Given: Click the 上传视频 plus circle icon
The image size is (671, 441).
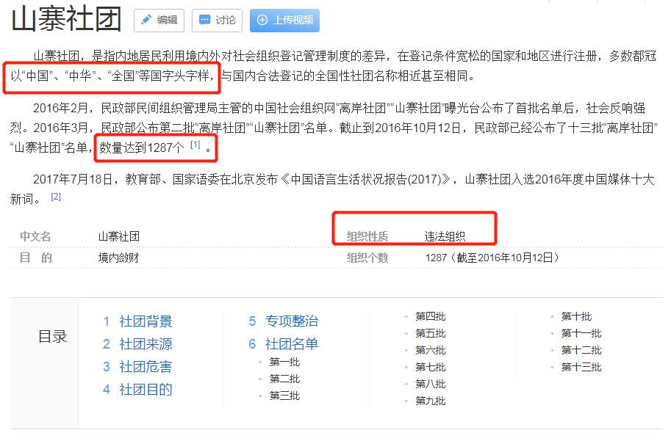Looking at the screenshot, I should pos(262,20).
